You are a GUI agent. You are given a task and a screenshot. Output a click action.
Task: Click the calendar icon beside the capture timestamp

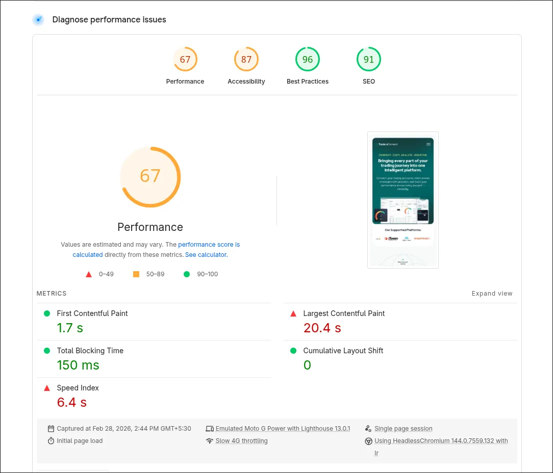tap(51, 428)
